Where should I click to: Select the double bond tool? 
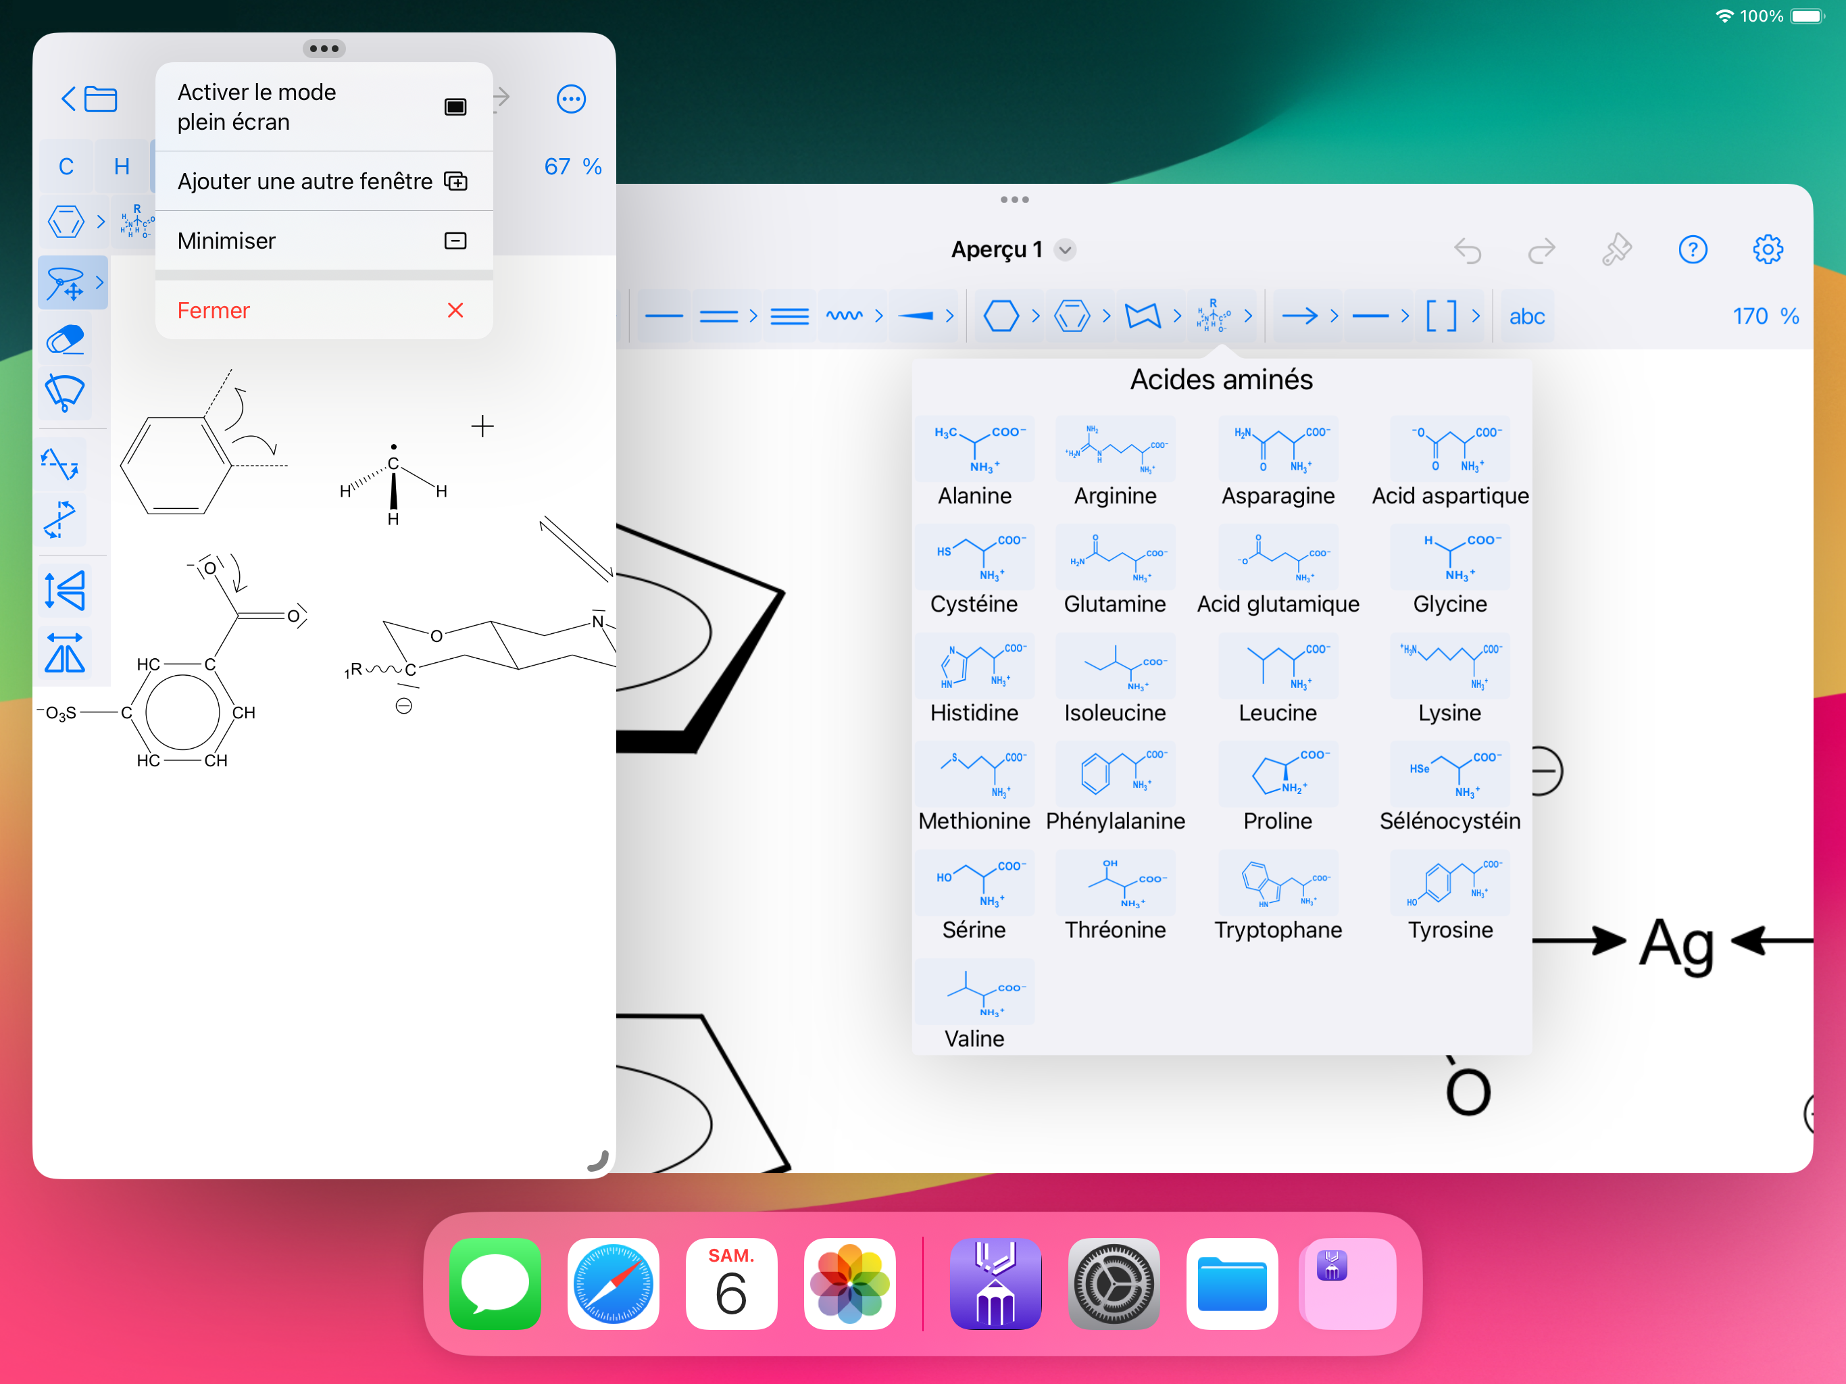718,316
